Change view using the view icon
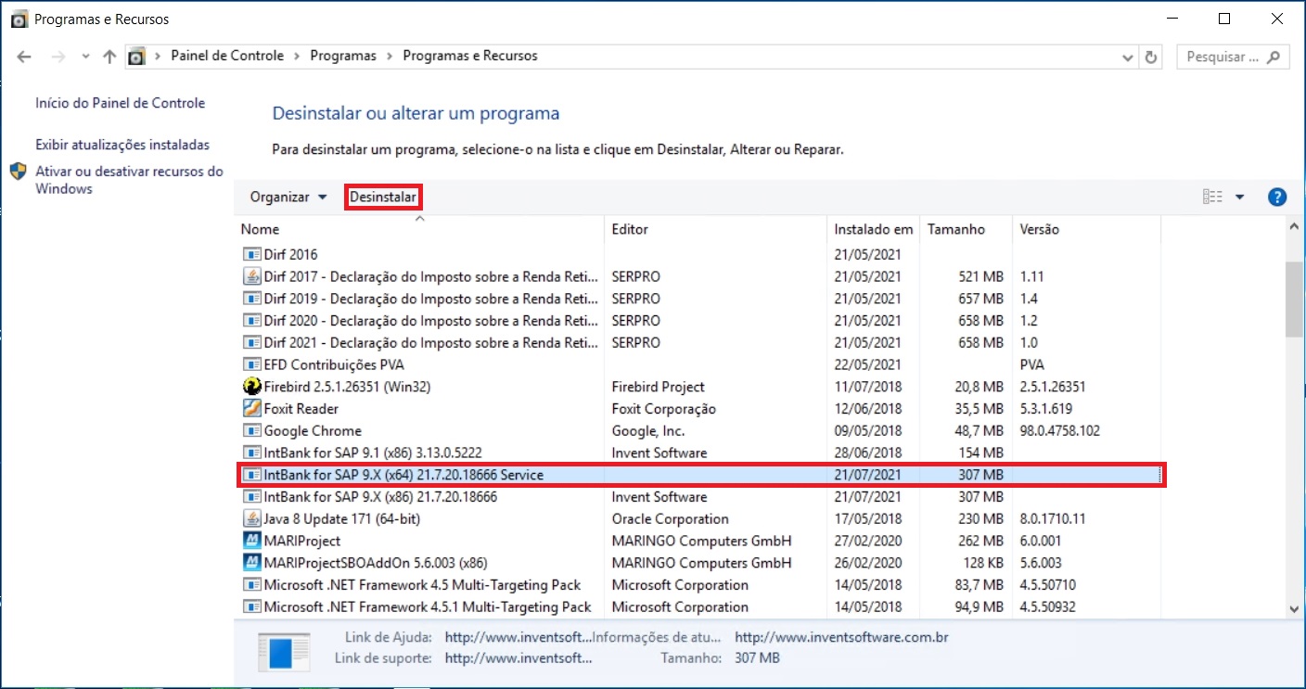1306x689 pixels. [x=1212, y=197]
